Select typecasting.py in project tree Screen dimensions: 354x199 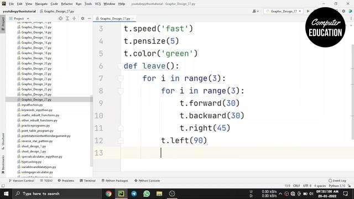(32, 162)
